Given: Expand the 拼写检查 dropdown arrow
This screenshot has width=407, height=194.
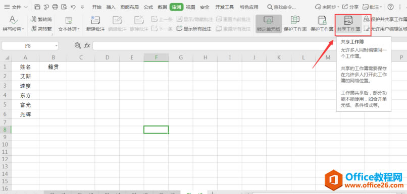Looking at the screenshot, I should pos(23,29).
